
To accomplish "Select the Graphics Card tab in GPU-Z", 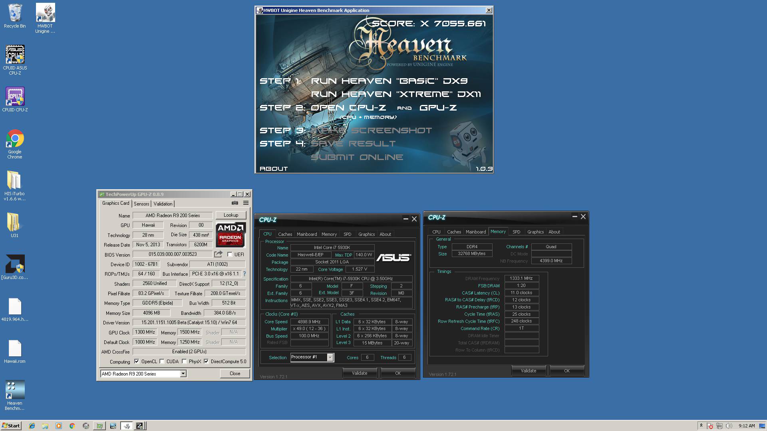I will pyautogui.click(x=116, y=203).
